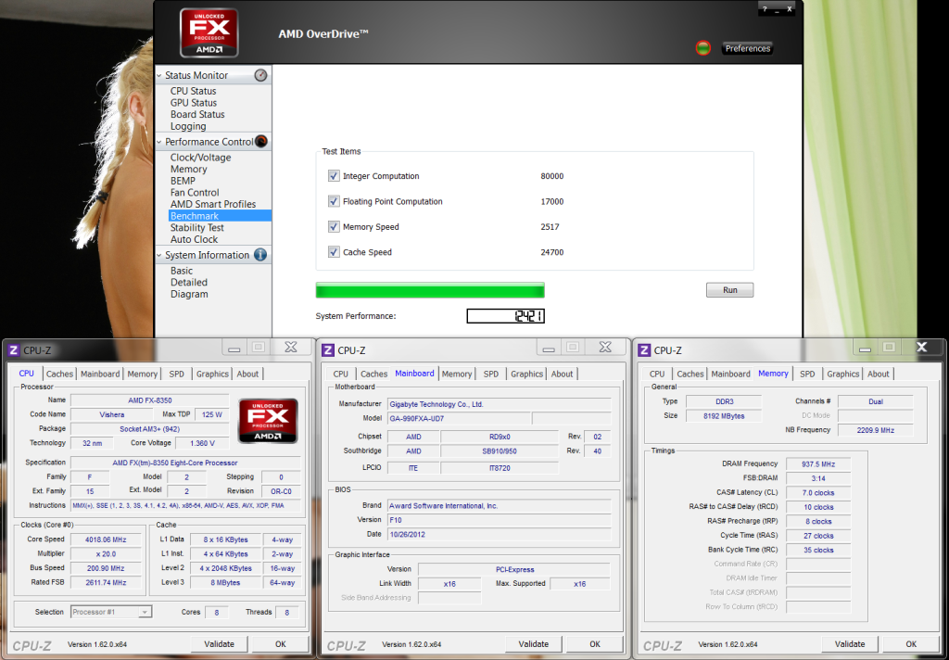Toggle the Cache Speed checkbox
Image resolution: width=949 pixels, height=660 pixels.
[x=334, y=252]
